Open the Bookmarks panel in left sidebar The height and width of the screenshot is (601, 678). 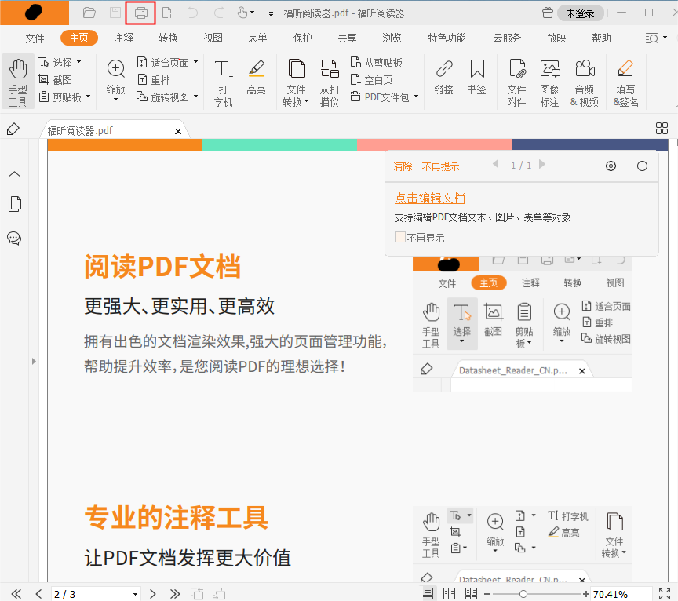15,169
